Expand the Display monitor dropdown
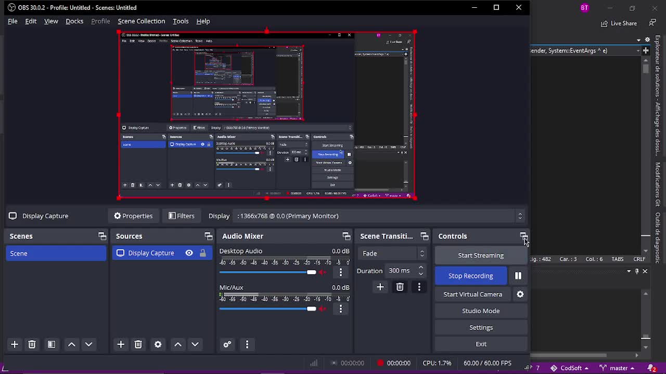 pyautogui.click(x=519, y=216)
